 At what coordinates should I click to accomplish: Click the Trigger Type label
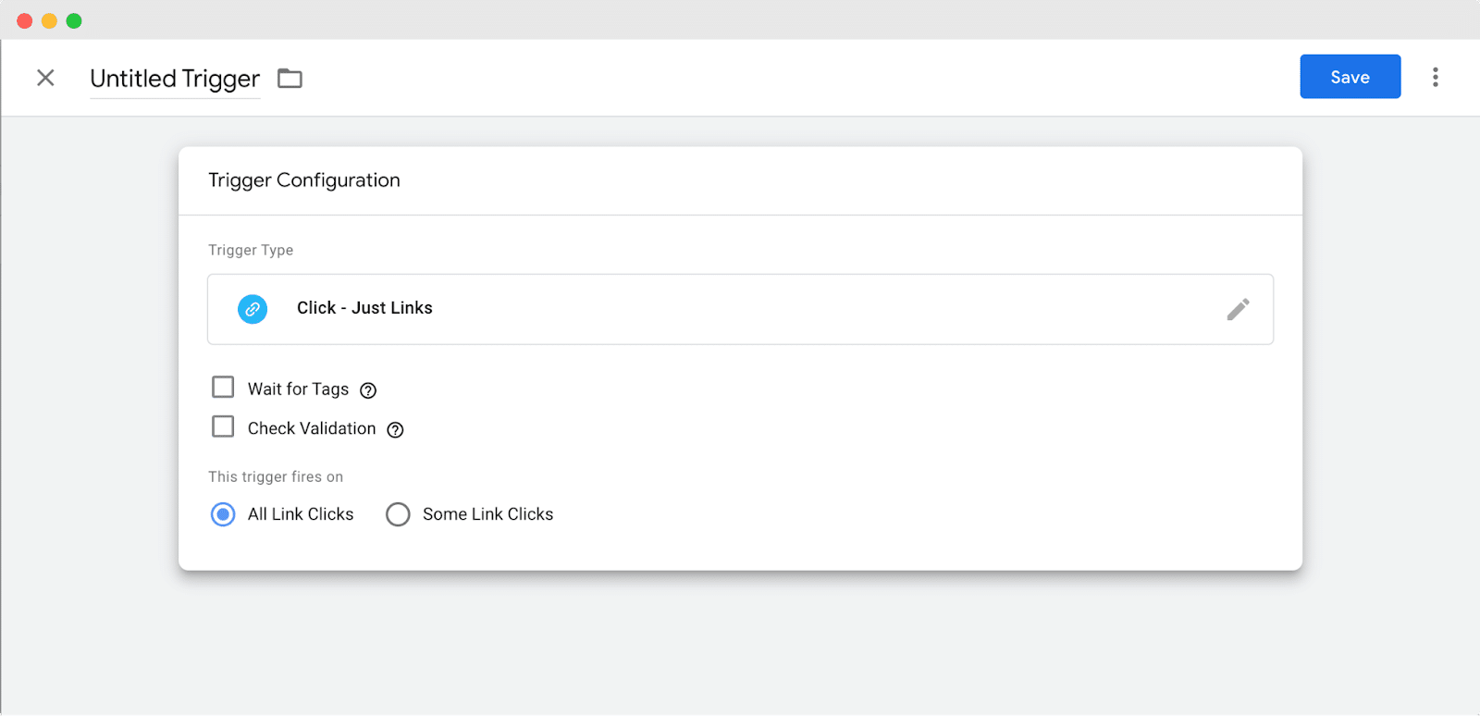pos(251,250)
